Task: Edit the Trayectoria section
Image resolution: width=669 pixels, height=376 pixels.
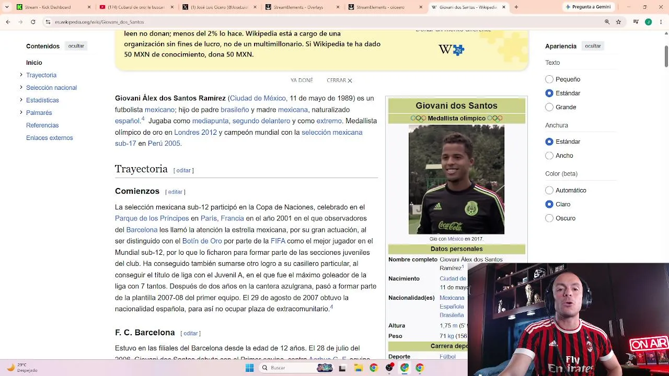Action: point(183,171)
